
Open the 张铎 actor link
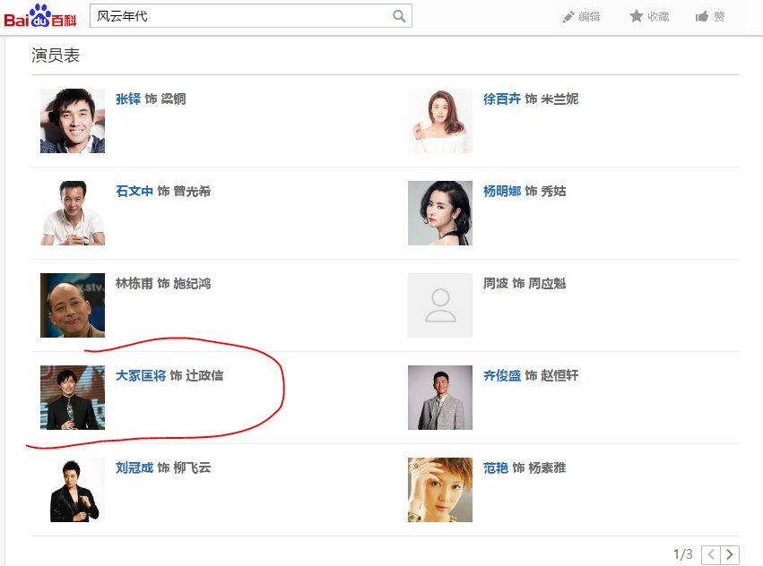(x=128, y=99)
